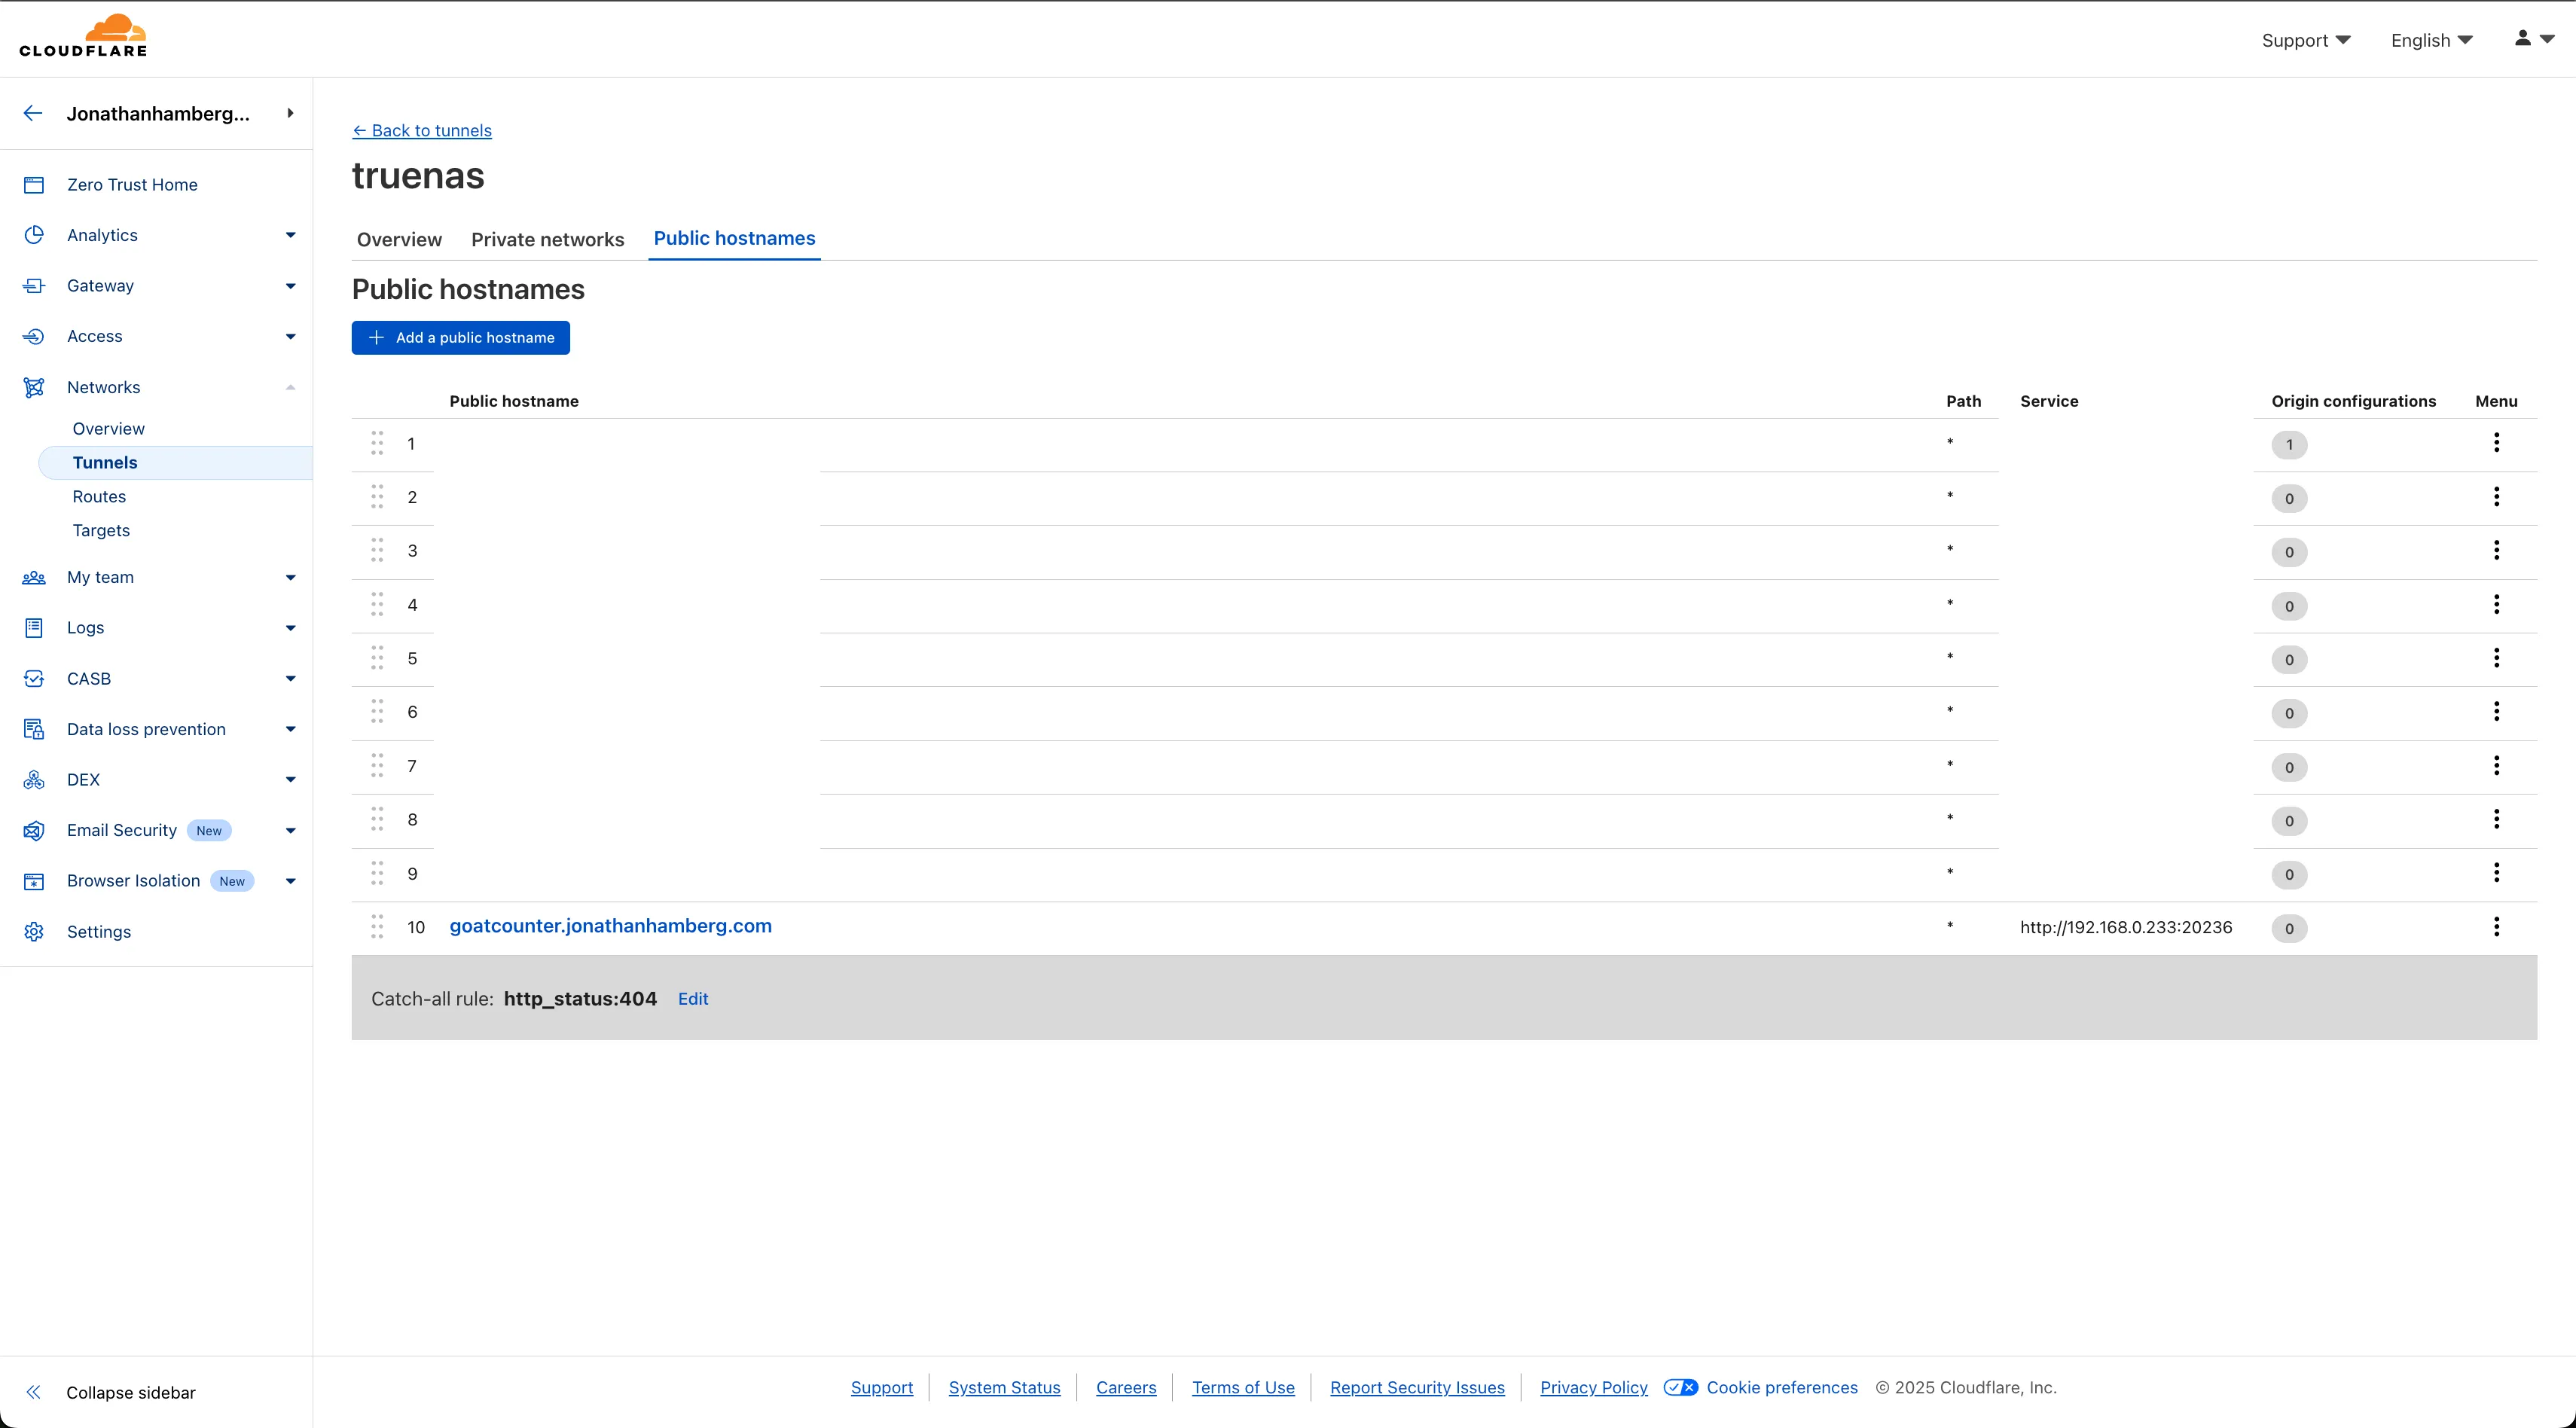Expand the Data loss prevention arrow

[x=291, y=730]
